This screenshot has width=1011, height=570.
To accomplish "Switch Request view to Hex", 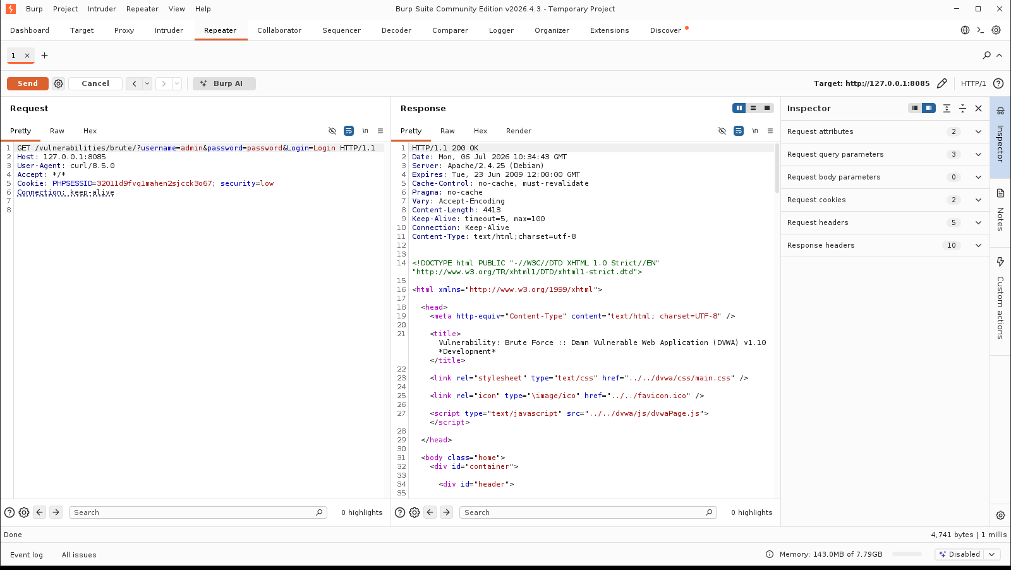I will coord(90,131).
